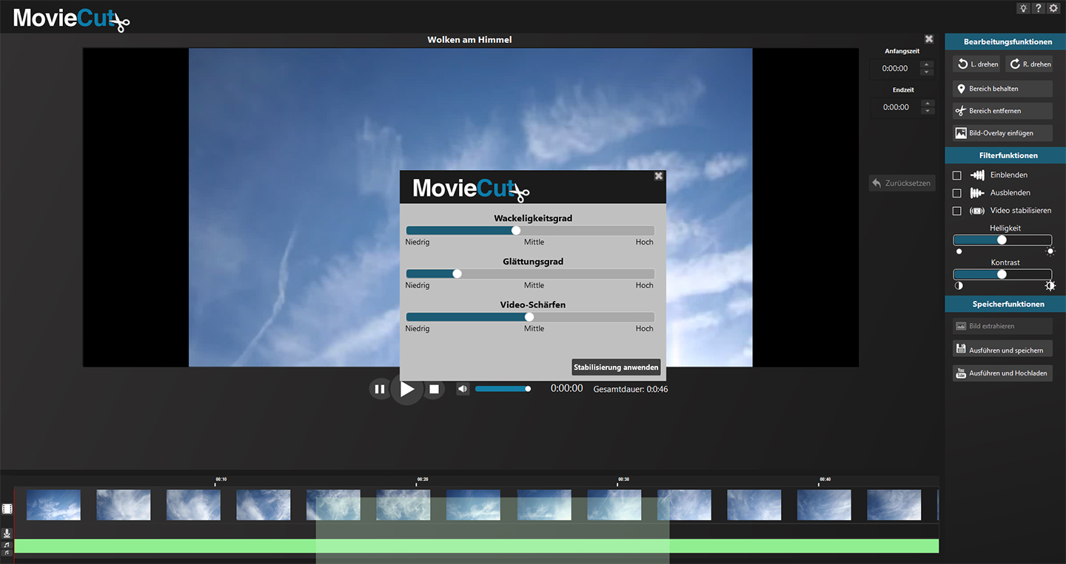This screenshot has height=564, width=1066.
Task: Enable the Einblenden fade-in checkbox
Action: [x=957, y=175]
